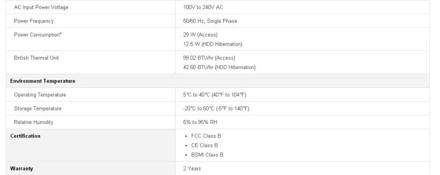Click the 12.5 W (HDD Hibernation) value
Viewport: 440px width, 175px height.
(213, 44)
